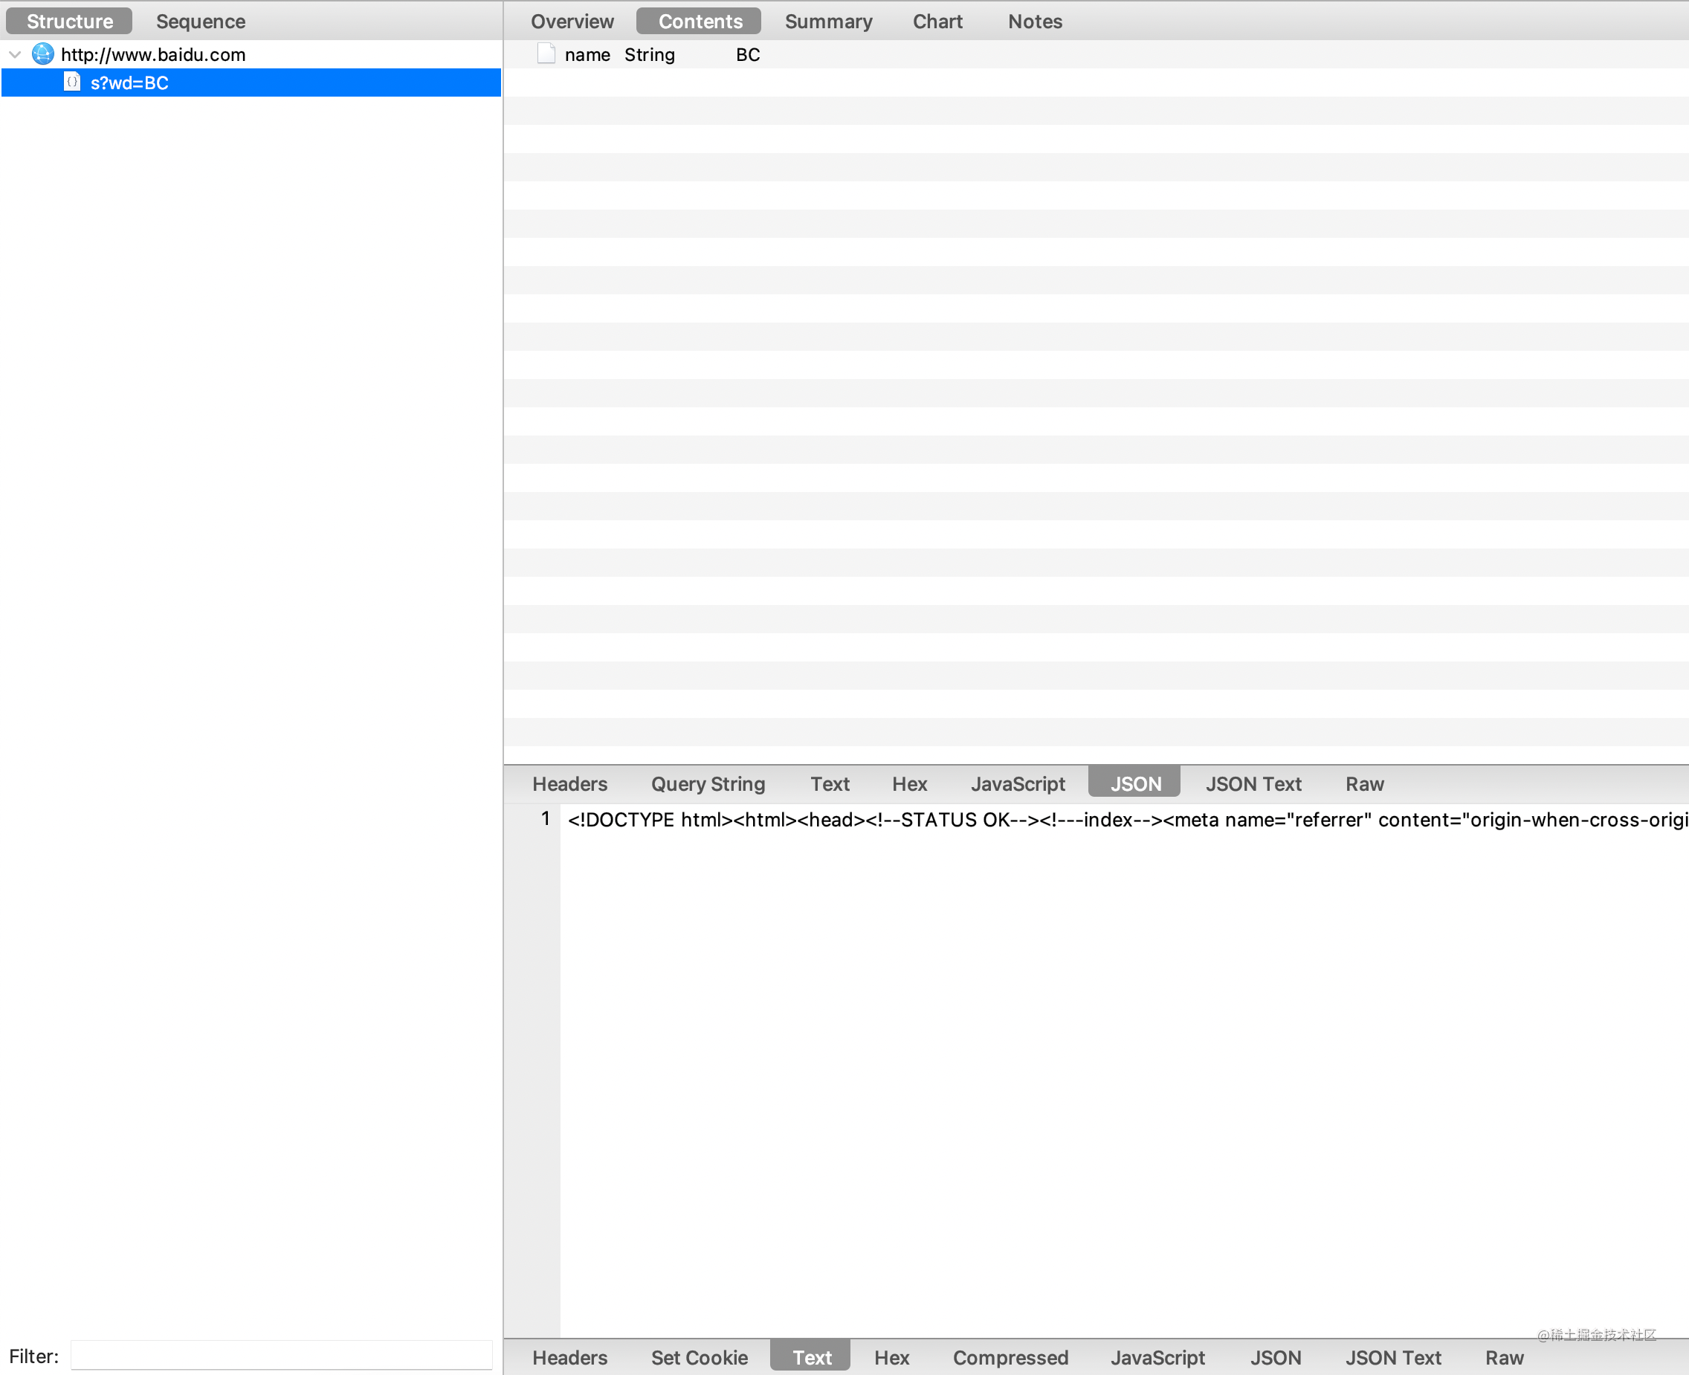
Task: Click in the Filter input field
Action: click(281, 1355)
